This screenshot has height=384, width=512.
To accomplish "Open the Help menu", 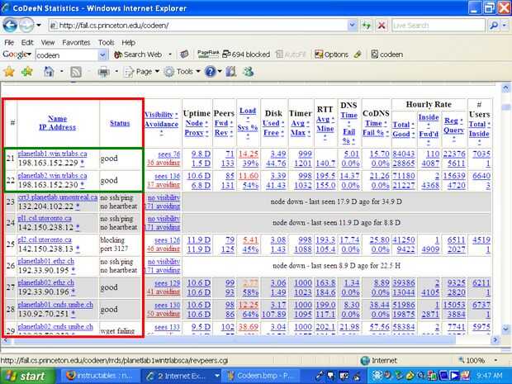I will click(x=128, y=42).
